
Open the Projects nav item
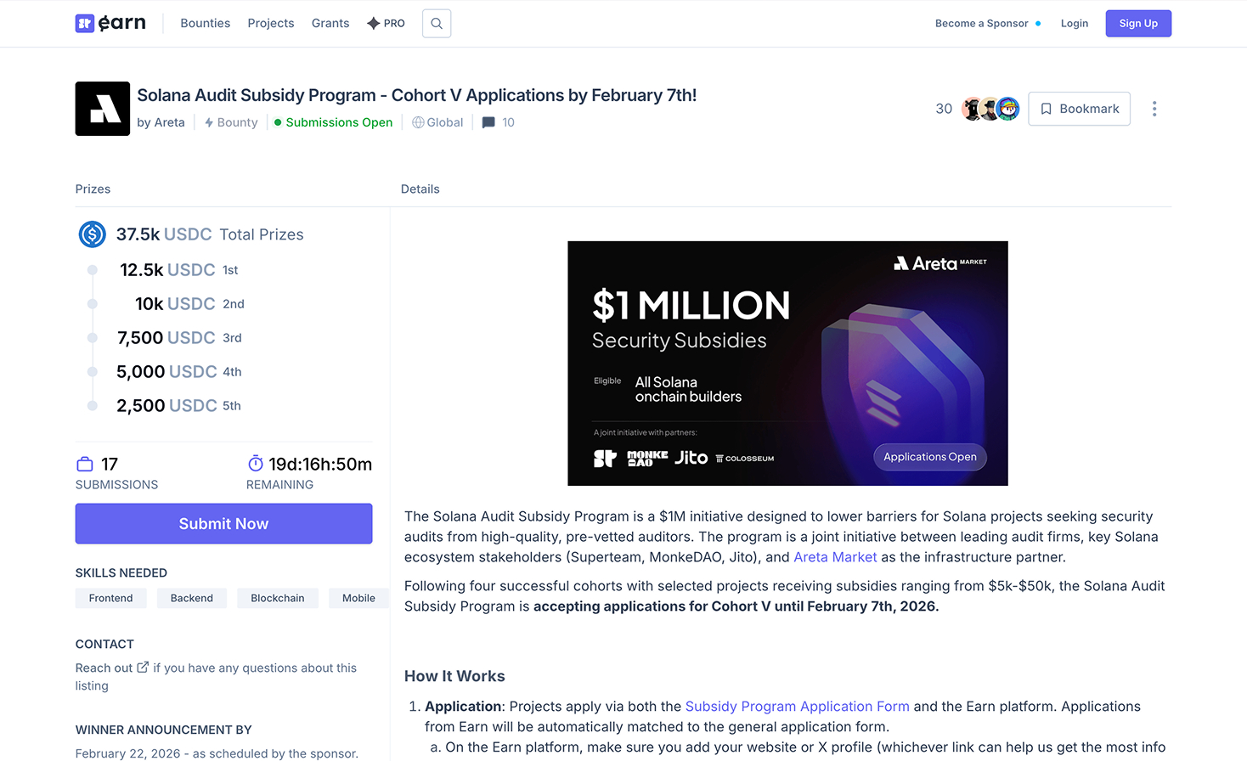tap(271, 23)
